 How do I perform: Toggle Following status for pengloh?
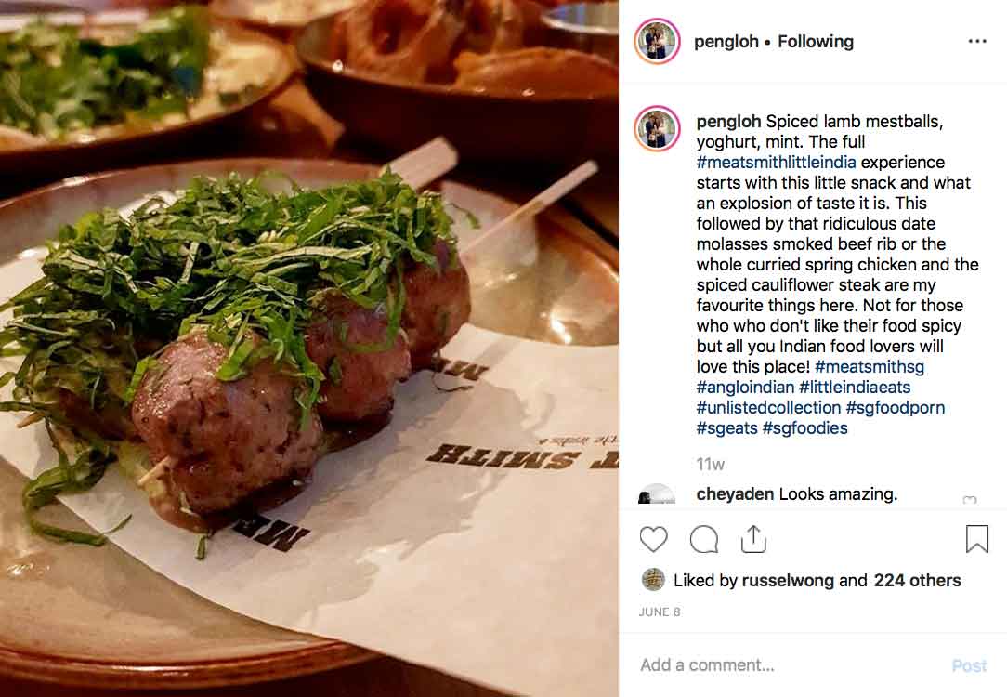click(x=816, y=42)
